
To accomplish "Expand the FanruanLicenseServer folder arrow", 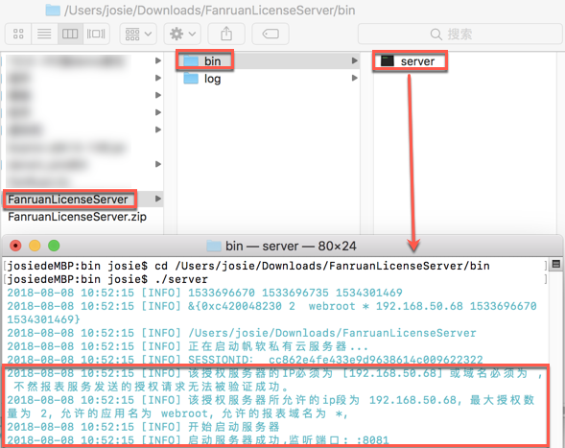I will pyautogui.click(x=158, y=199).
